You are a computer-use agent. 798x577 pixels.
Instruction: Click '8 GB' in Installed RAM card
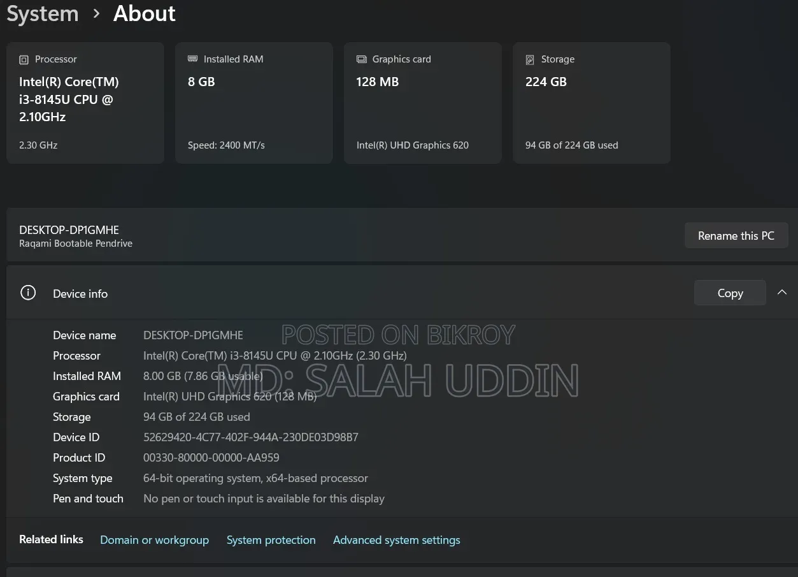201,82
